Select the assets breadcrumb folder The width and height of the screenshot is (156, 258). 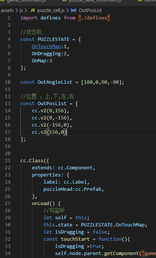[x=7, y=11]
